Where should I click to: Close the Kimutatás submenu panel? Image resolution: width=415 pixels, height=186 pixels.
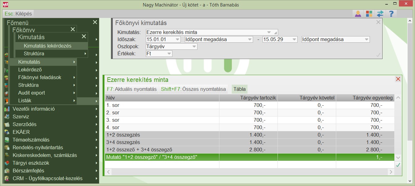point(84,36)
